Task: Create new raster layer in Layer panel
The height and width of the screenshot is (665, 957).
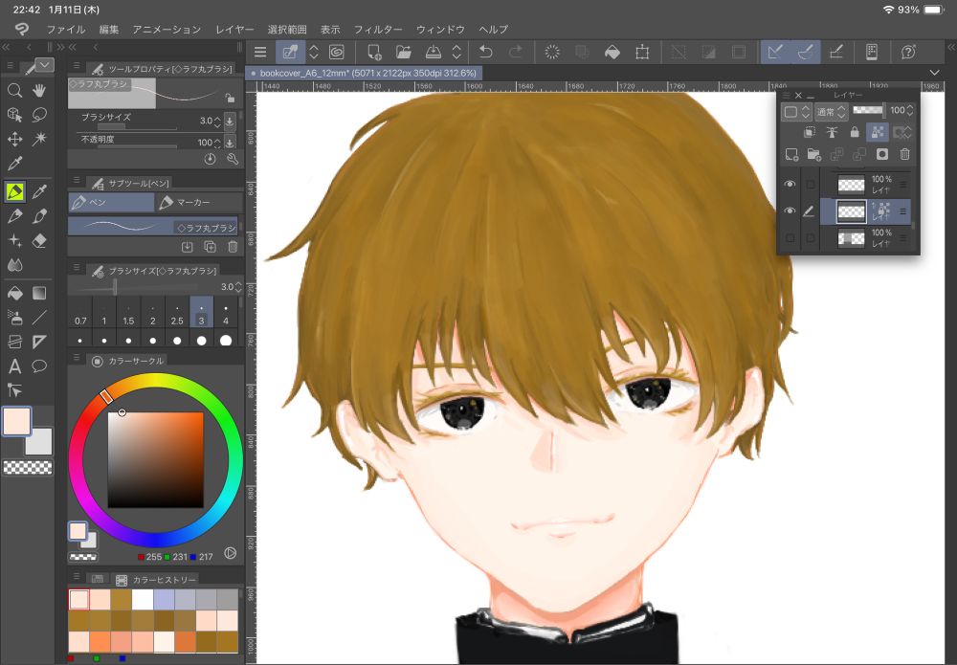Action: tap(791, 154)
